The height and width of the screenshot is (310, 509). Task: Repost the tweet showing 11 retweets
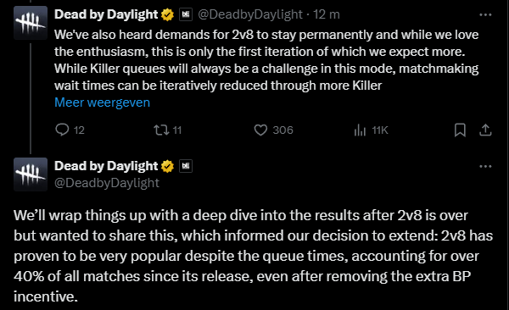point(161,130)
